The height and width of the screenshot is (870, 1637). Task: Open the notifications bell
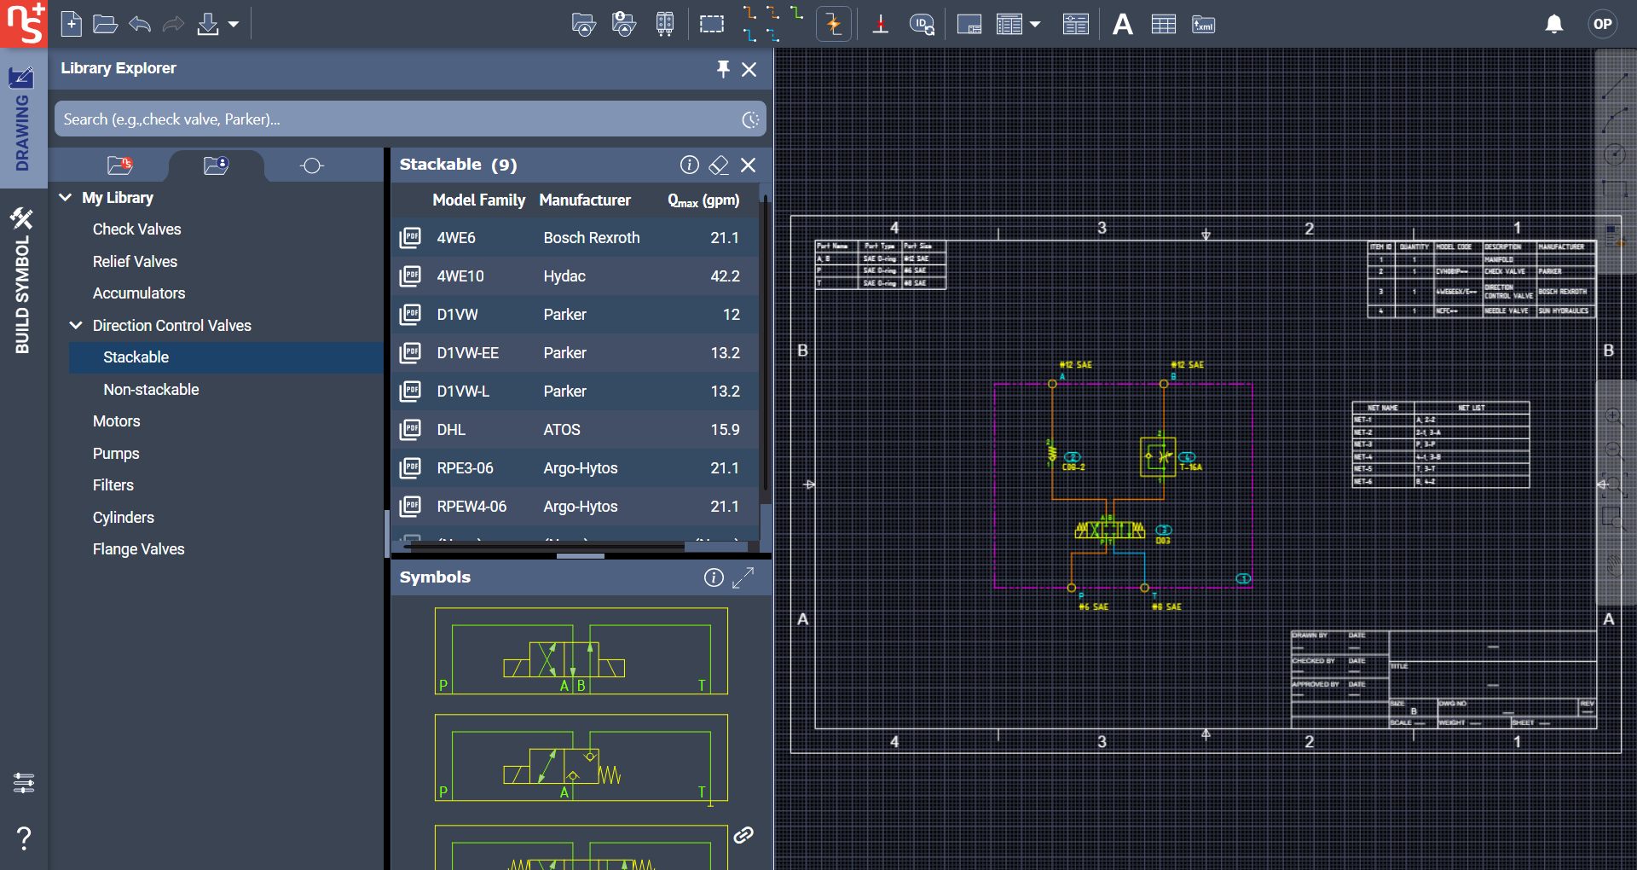pyautogui.click(x=1553, y=24)
